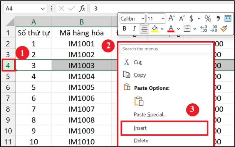Select column A header
Screen dimensions: 235x147
(34, 22)
